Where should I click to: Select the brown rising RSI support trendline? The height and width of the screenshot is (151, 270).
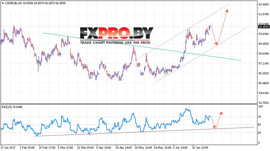(x=144, y=132)
